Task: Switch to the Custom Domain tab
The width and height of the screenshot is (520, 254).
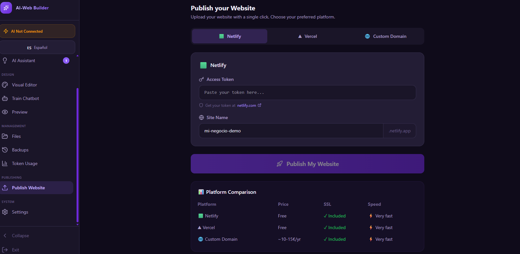Action: (385, 36)
